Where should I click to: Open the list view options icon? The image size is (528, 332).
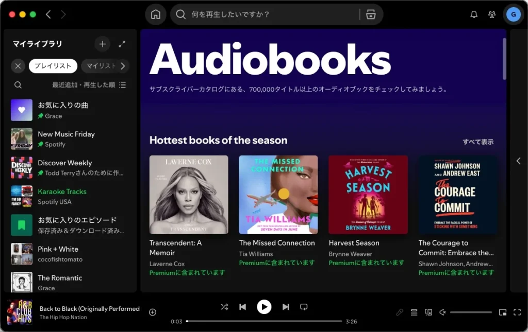[123, 85]
